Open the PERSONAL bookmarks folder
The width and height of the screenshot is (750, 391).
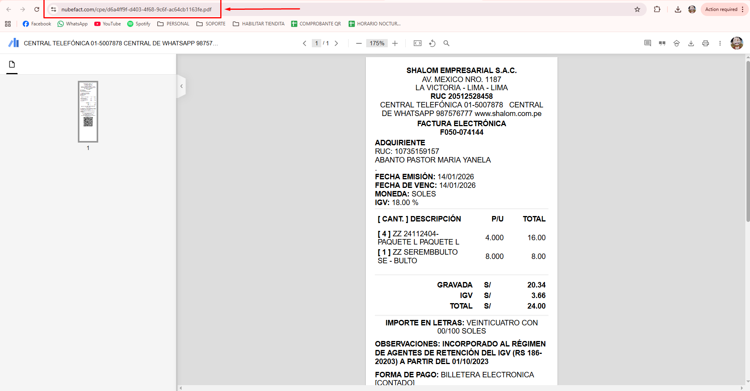point(173,24)
